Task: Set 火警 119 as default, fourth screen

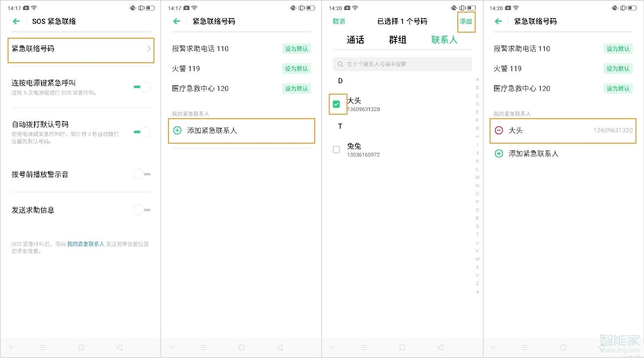Action: tap(618, 69)
